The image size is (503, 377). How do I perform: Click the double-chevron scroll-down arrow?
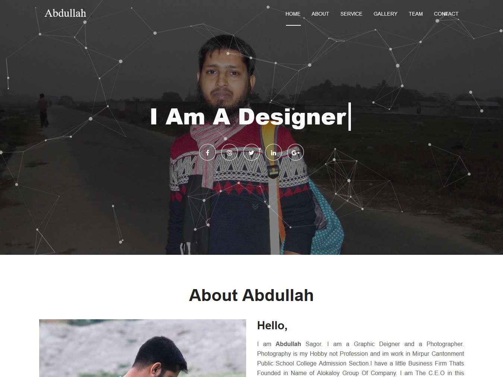tap(255, 206)
